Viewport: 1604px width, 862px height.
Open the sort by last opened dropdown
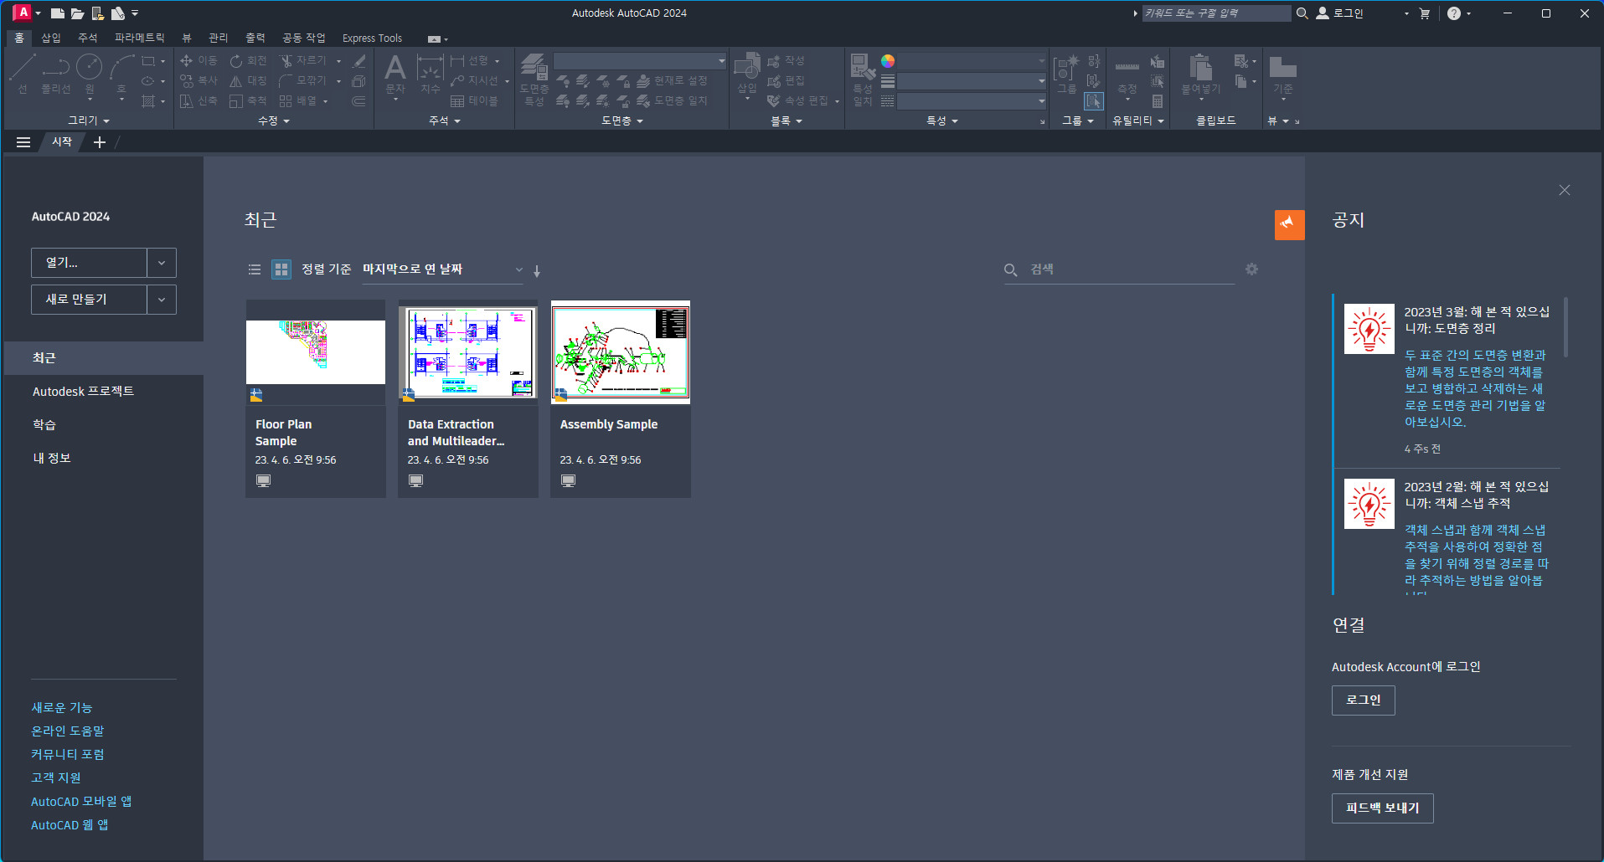click(442, 269)
